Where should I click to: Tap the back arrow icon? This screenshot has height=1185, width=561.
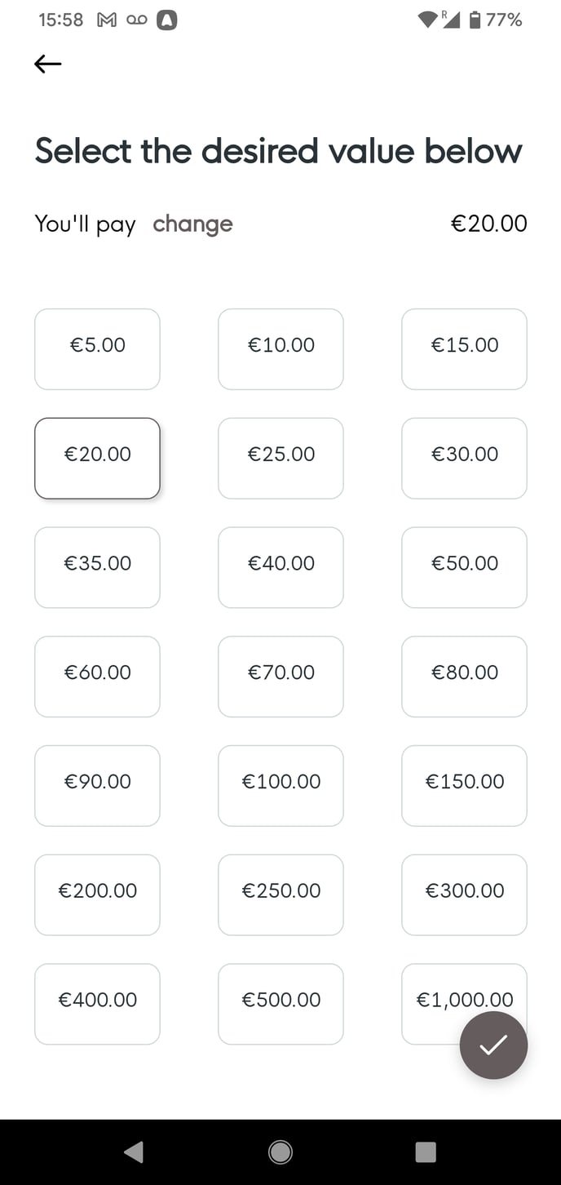[48, 64]
